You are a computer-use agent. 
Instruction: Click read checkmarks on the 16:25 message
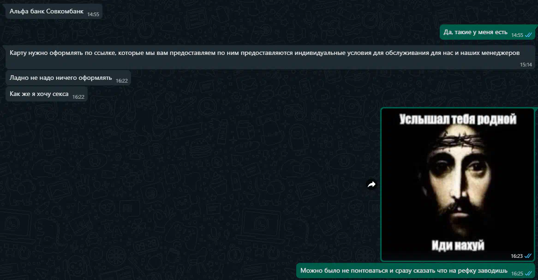528,274
